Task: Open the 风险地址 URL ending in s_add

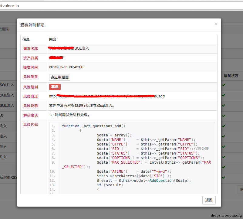Action: (107, 96)
